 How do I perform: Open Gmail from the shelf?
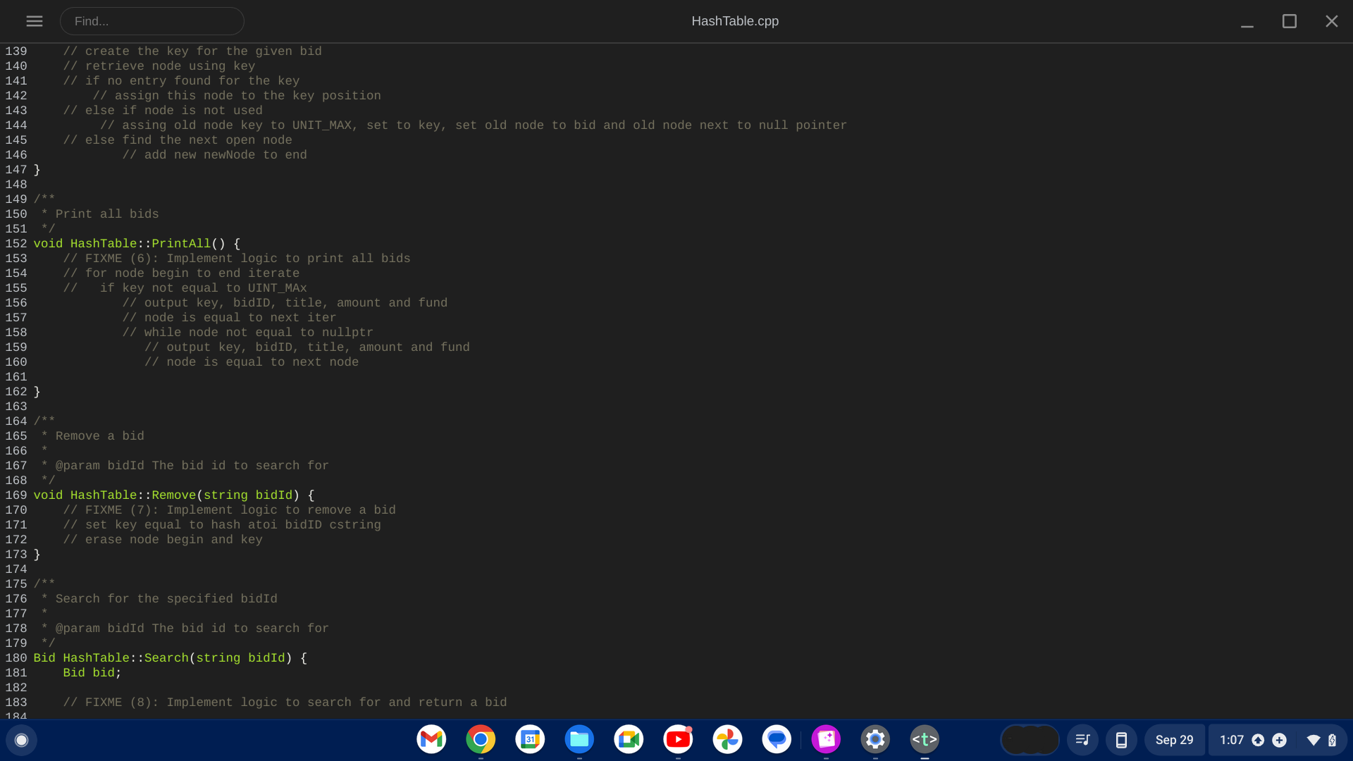click(431, 740)
